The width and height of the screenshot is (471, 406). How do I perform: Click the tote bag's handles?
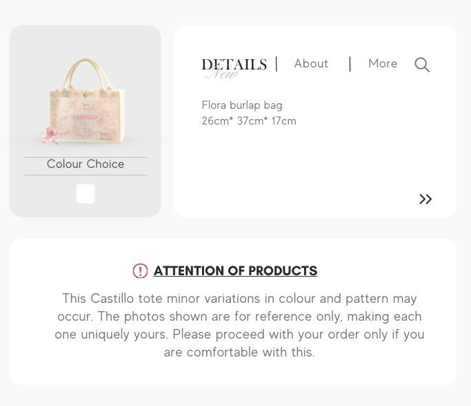[x=86, y=72]
